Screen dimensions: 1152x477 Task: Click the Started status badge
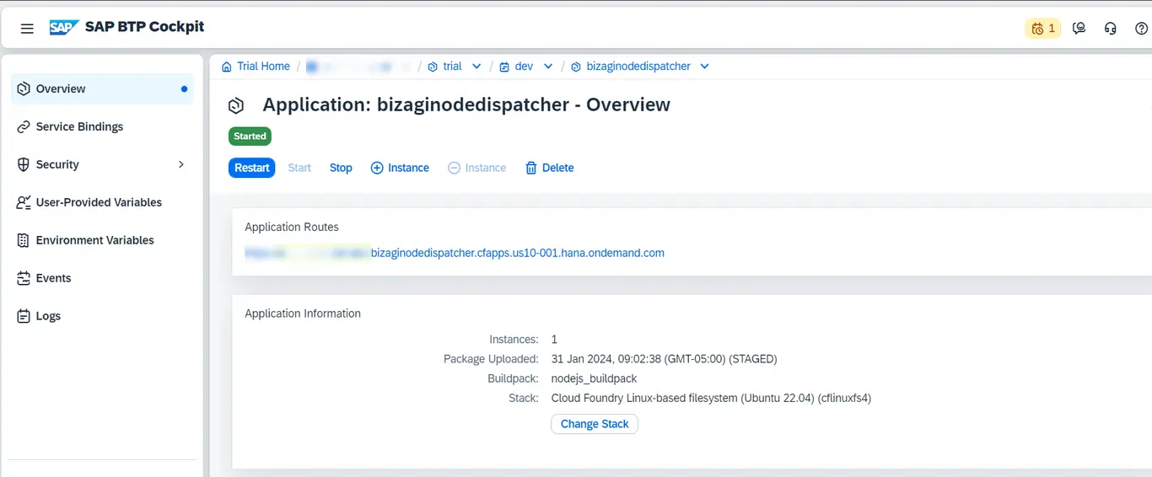pos(250,136)
